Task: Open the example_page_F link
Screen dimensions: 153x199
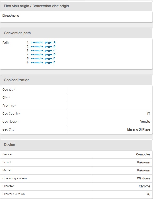Action: [43, 62]
